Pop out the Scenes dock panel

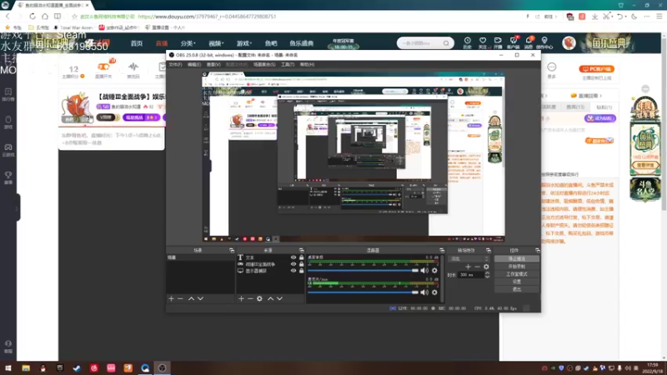(x=232, y=251)
